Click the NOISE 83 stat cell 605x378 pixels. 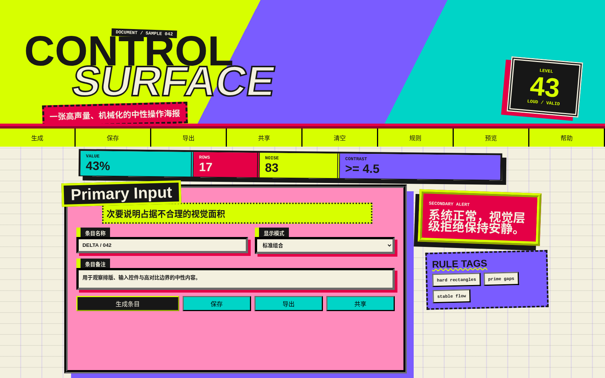pos(298,166)
